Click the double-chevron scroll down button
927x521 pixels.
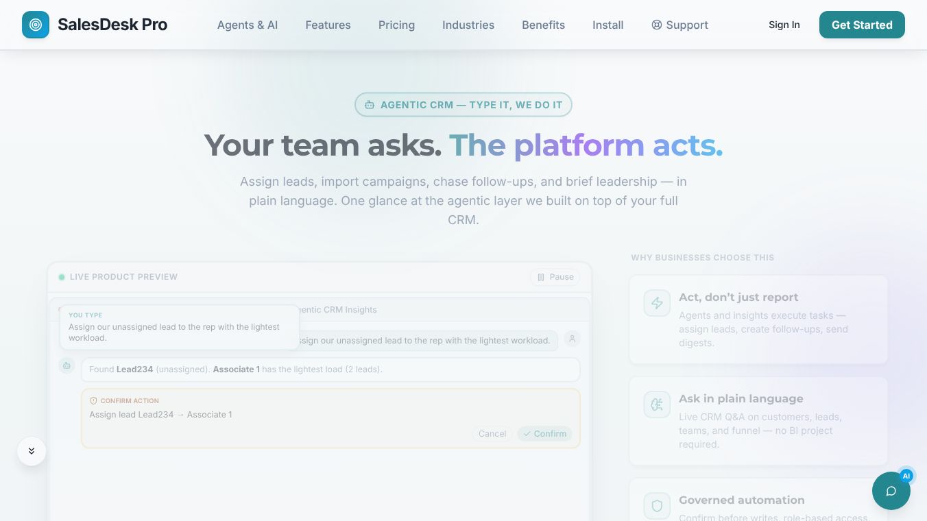32,451
